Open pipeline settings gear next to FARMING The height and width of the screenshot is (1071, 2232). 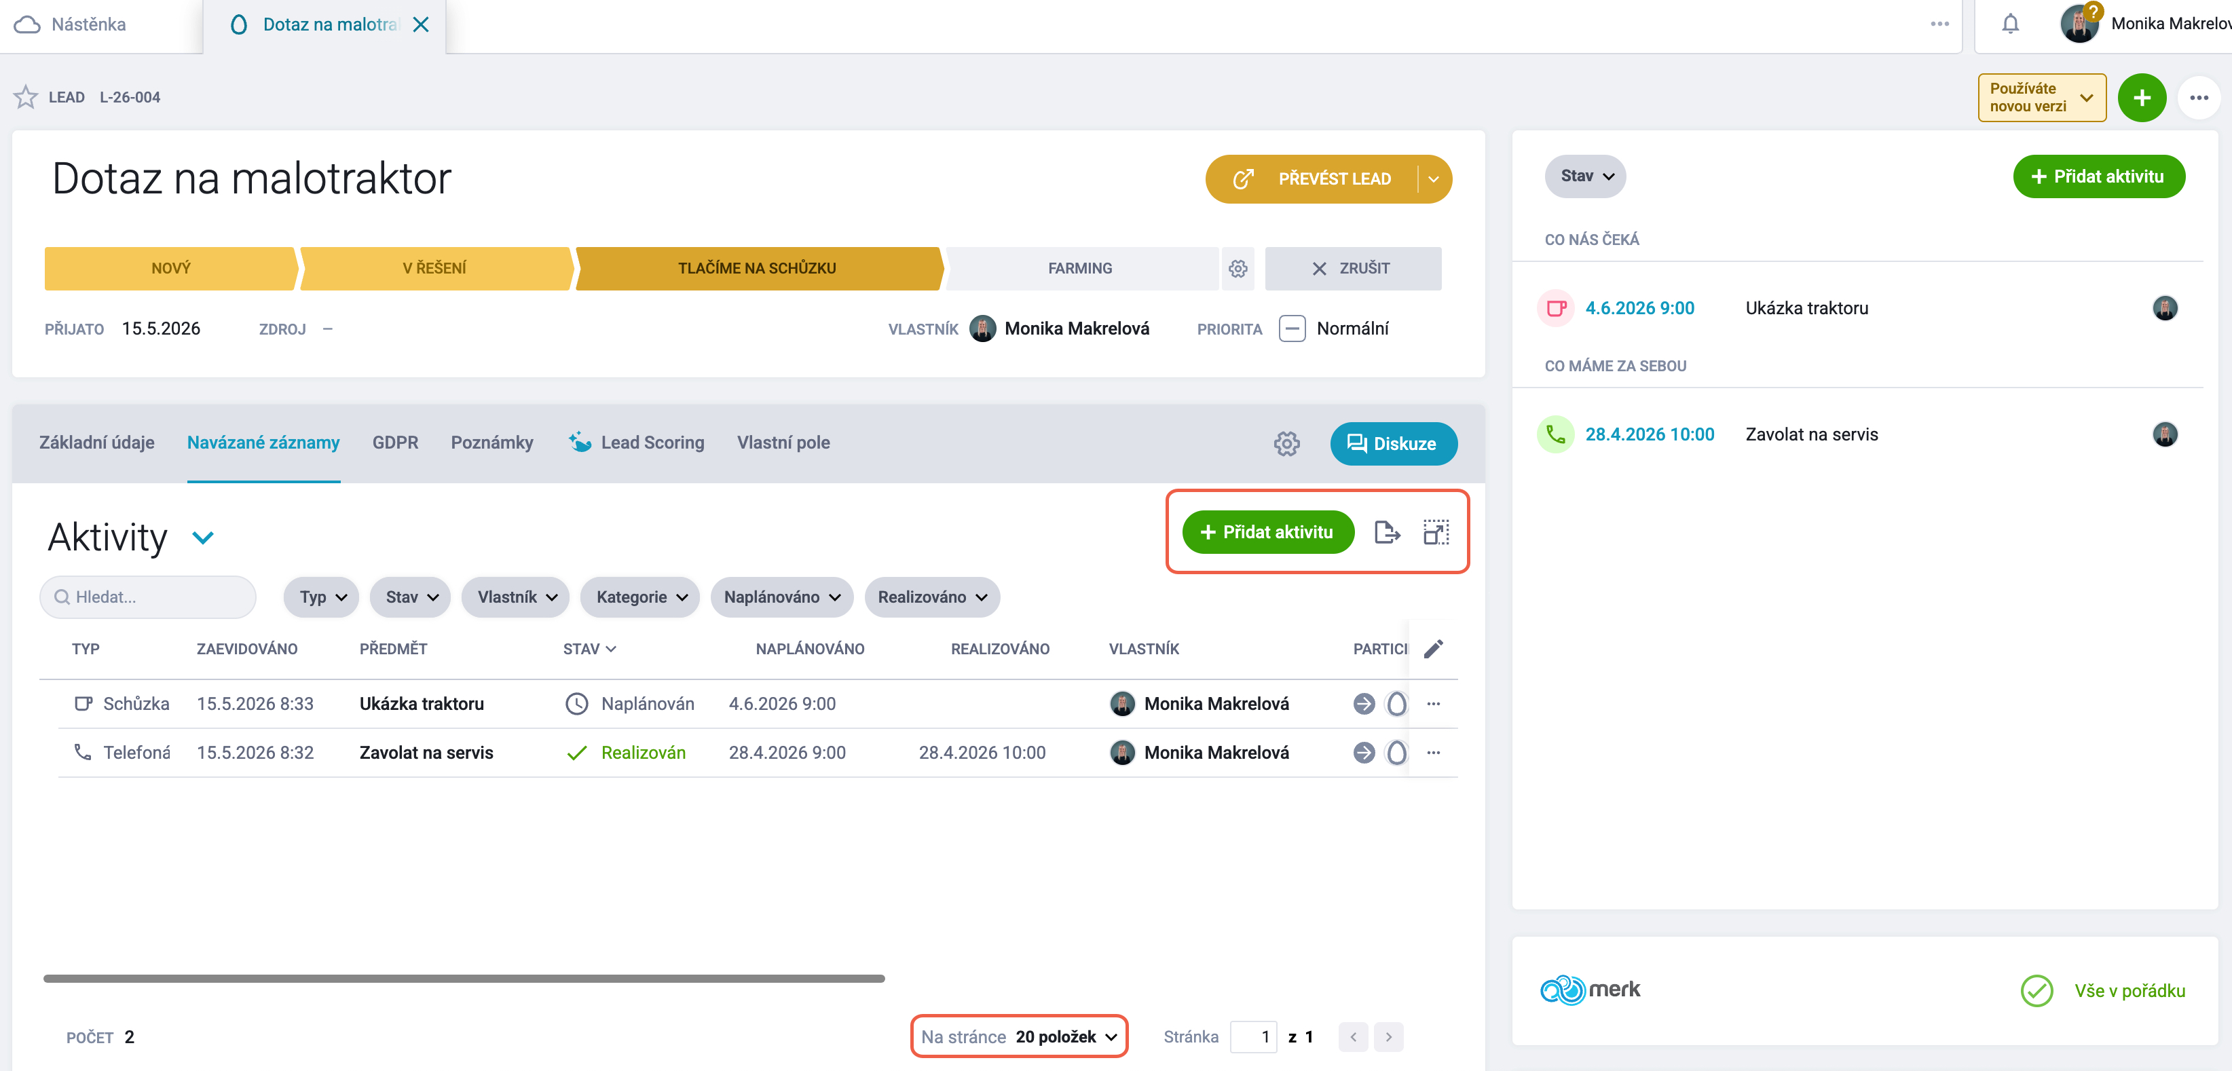point(1238,269)
